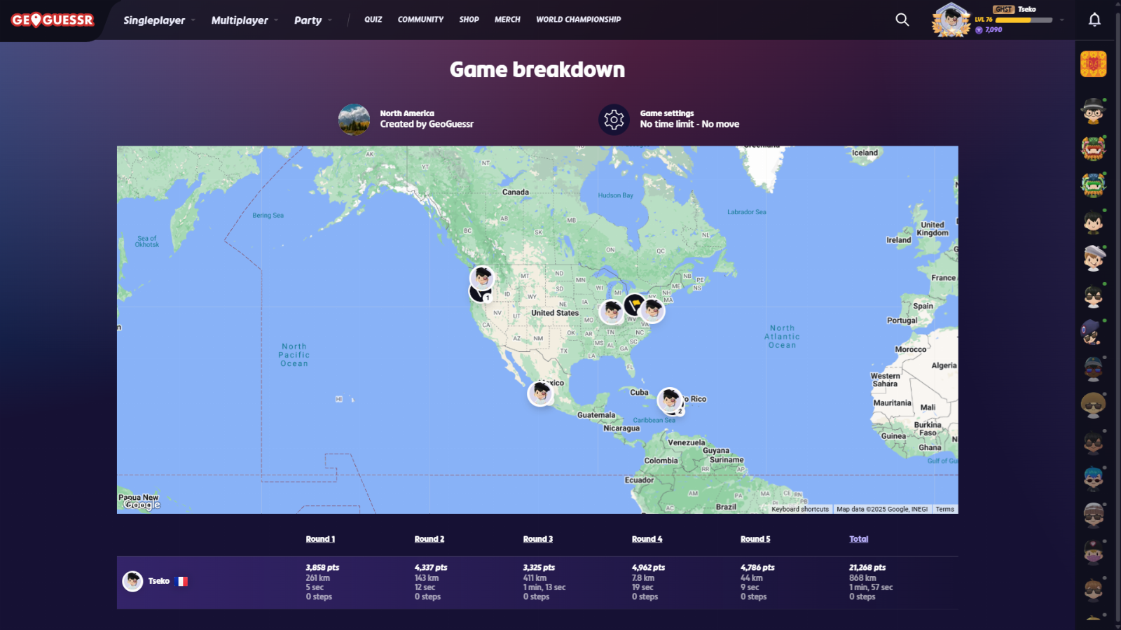Open the World Championship page
This screenshot has height=630, width=1121.
(578, 20)
